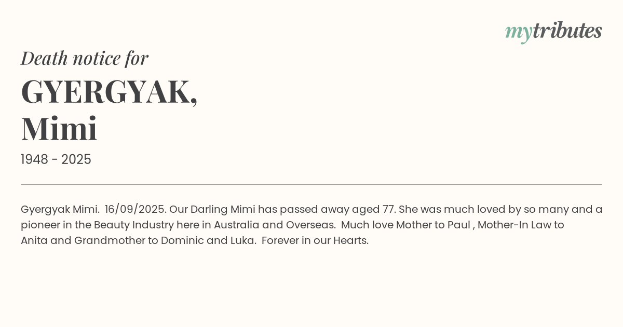Click "Gyergyak Mimi." at the notice start

point(60,210)
